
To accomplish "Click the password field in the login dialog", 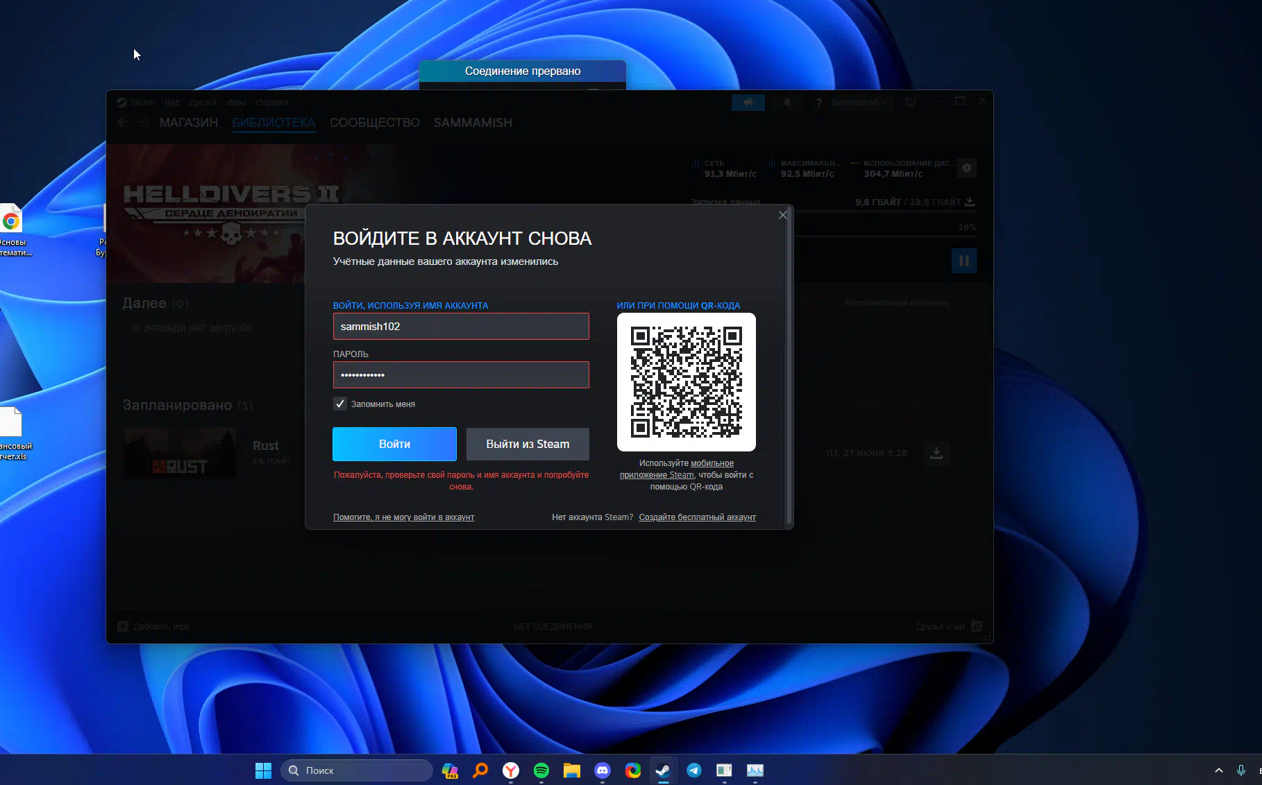I will [x=461, y=375].
